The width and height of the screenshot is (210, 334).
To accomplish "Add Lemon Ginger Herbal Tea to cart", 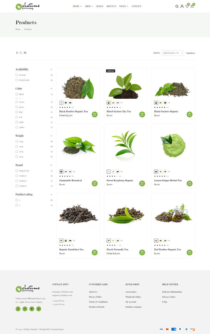I will pos(189,183).
